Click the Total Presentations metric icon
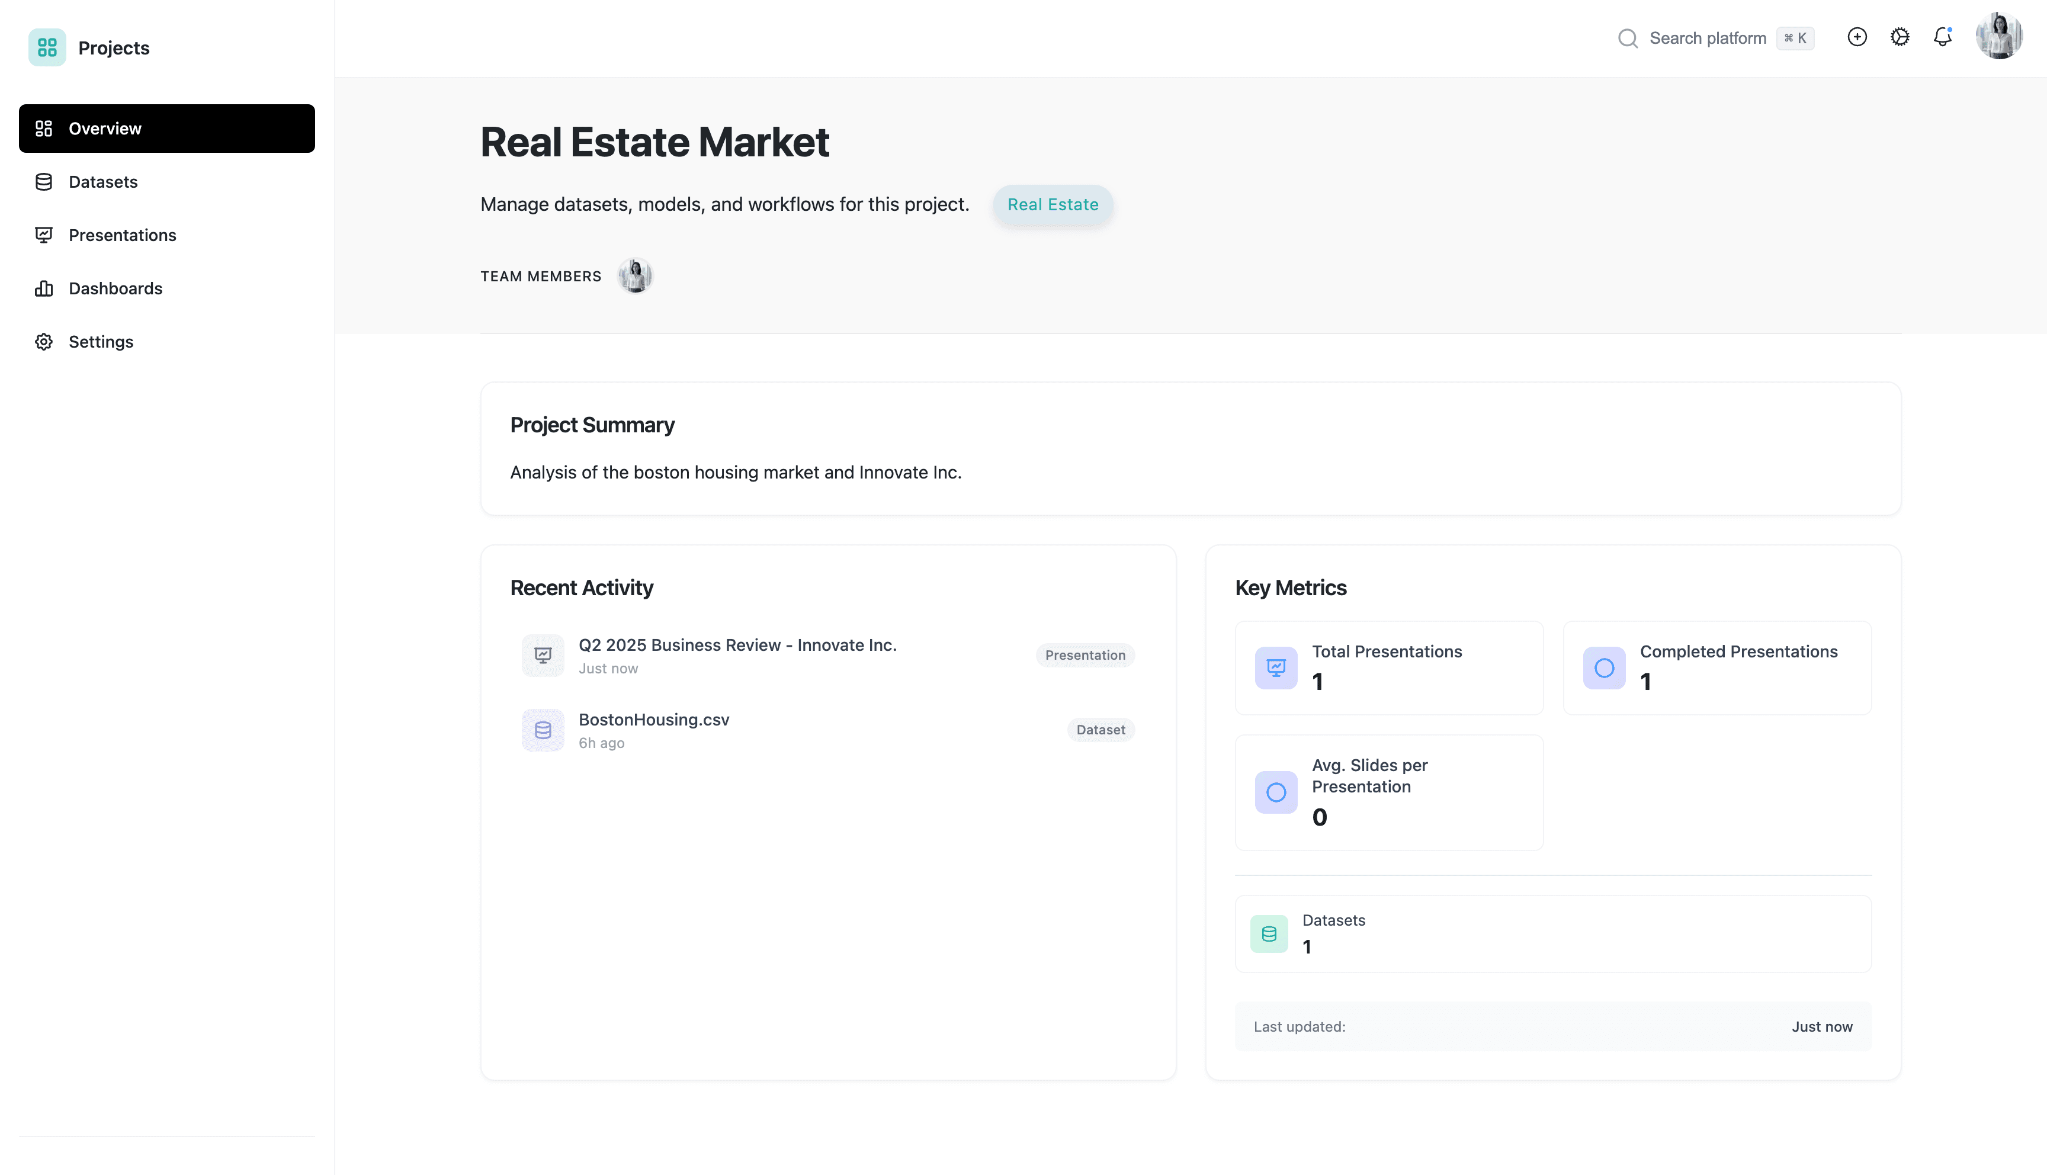The image size is (2047, 1175). pos(1276,667)
